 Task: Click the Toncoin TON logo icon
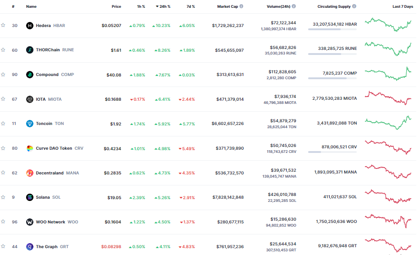(30, 124)
